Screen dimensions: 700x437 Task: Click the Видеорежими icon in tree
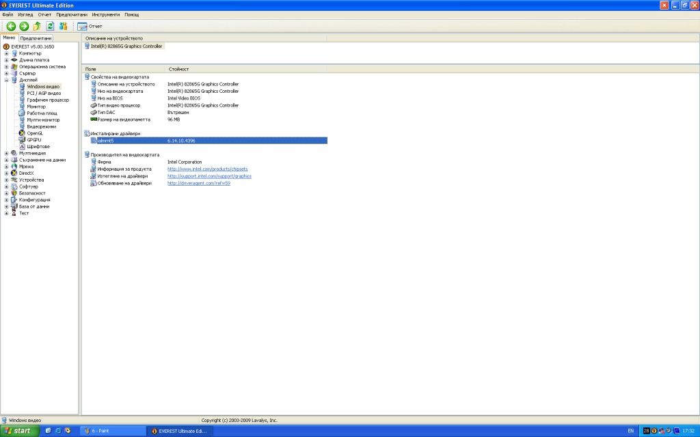[x=22, y=126]
